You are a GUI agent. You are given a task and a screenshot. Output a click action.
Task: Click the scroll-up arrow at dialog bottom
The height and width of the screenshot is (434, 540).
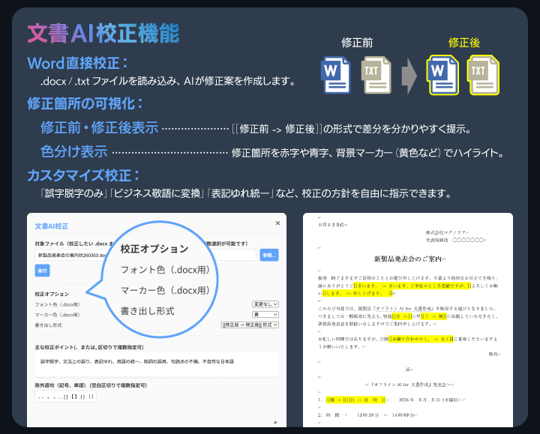274,422
